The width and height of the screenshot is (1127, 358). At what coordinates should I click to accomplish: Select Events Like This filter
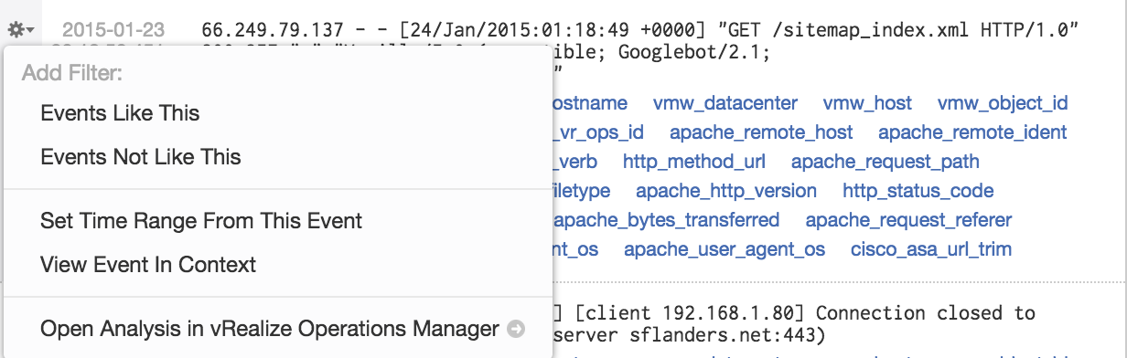point(120,113)
